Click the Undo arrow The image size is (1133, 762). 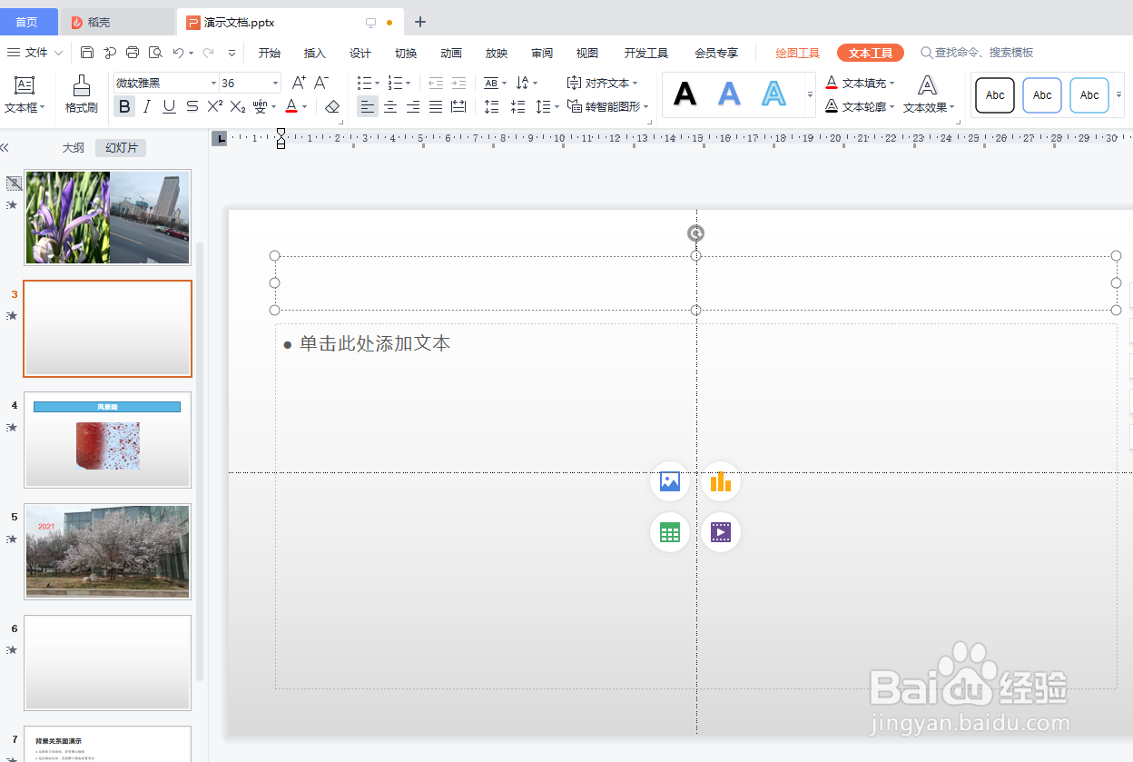179,53
